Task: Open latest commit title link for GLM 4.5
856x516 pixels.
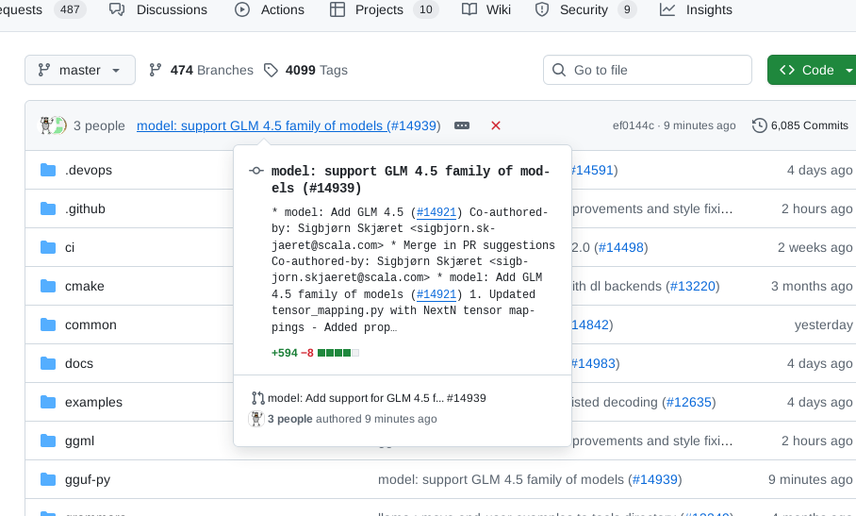Action: tap(287, 125)
